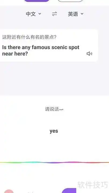Open the 中文 source language selector
The width and height of the screenshot is (109, 193).
tap(33, 14)
